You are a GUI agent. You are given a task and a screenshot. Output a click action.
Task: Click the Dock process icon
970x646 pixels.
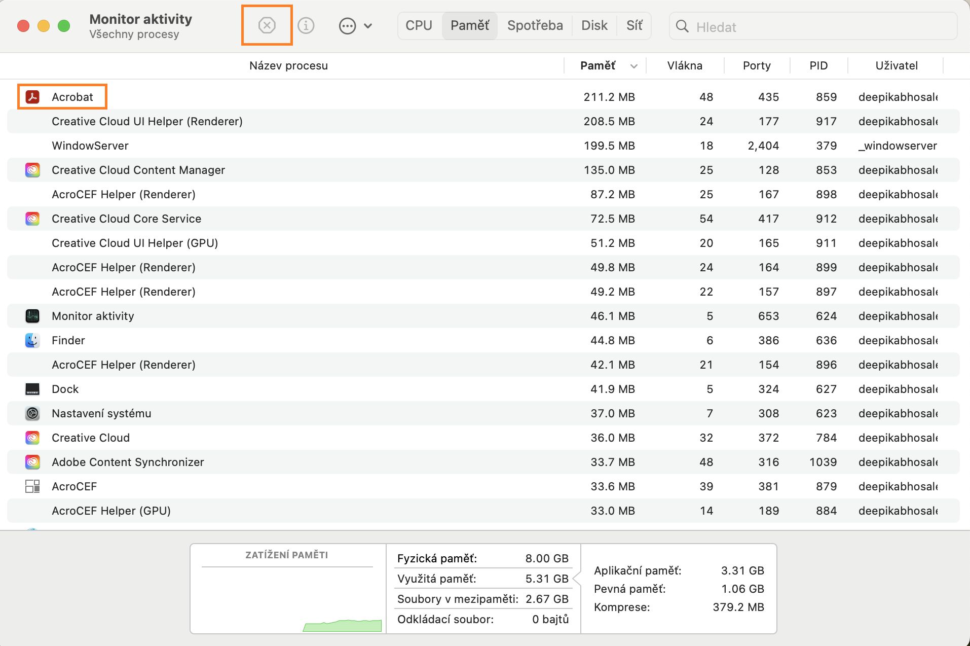tap(32, 389)
